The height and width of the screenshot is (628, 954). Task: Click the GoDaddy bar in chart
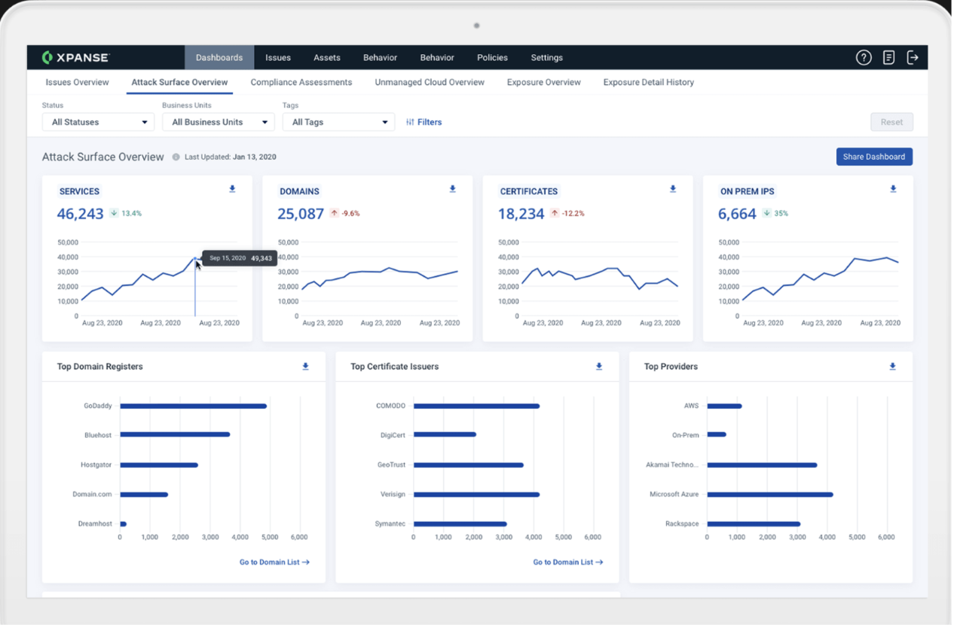click(x=193, y=406)
